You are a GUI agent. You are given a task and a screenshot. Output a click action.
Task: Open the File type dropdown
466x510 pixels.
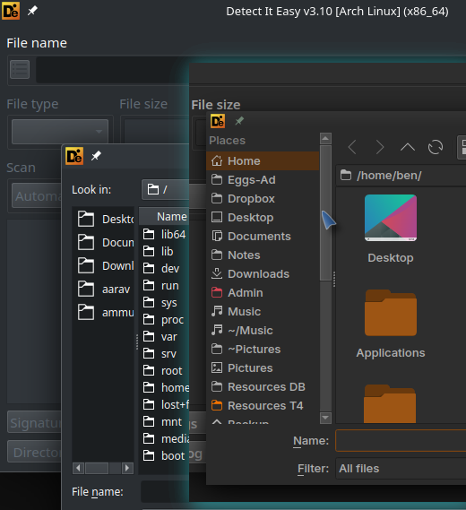[x=60, y=132]
